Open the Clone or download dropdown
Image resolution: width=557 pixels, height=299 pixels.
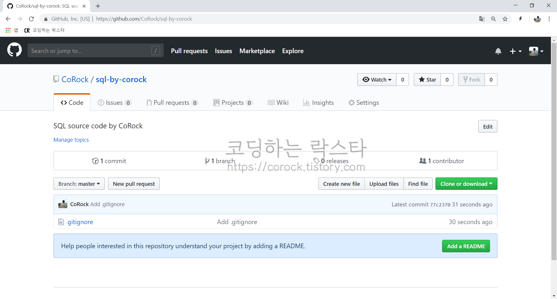tap(466, 184)
